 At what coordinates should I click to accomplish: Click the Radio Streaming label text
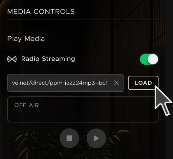point(48,58)
